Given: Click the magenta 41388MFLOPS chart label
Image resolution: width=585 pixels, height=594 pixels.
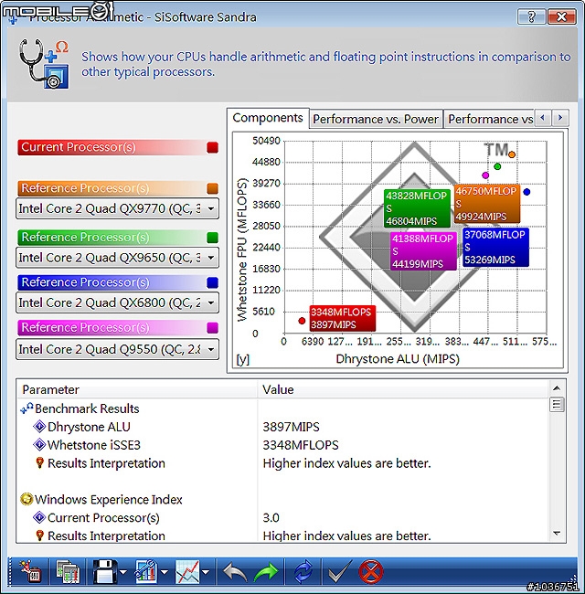Looking at the screenshot, I should pos(423,251).
